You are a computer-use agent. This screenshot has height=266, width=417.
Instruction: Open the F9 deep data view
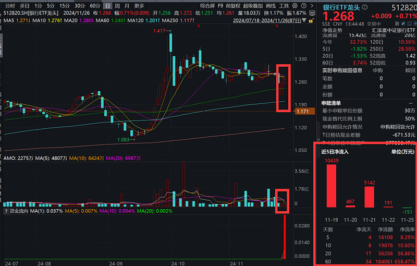220,6
